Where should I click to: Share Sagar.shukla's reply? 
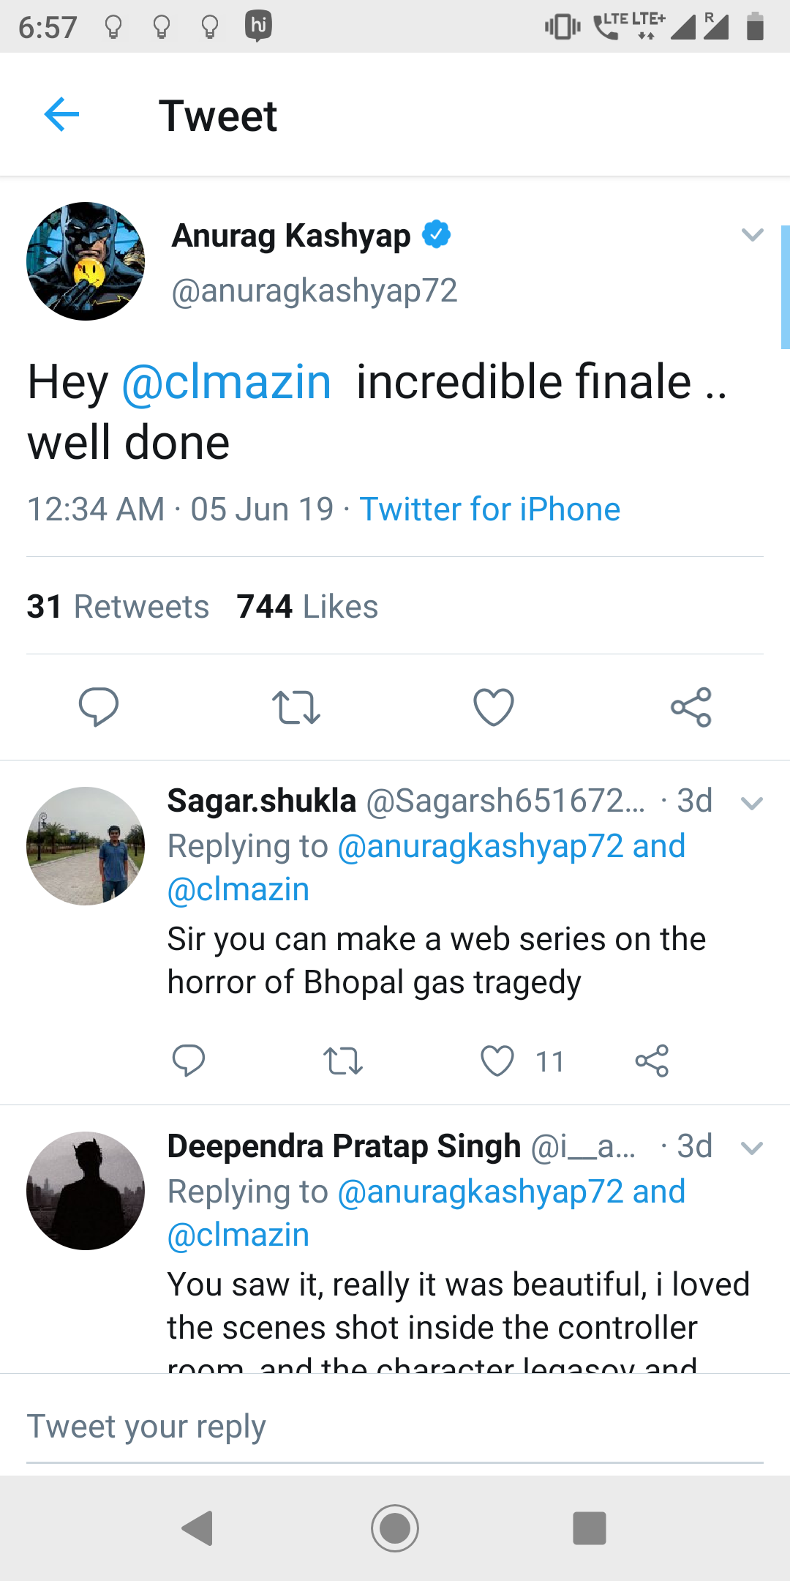(652, 1061)
